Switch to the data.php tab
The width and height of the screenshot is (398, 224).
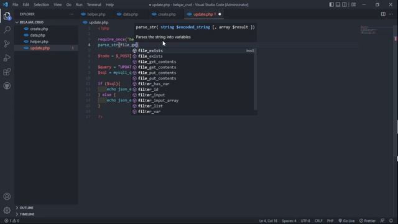[131, 14]
